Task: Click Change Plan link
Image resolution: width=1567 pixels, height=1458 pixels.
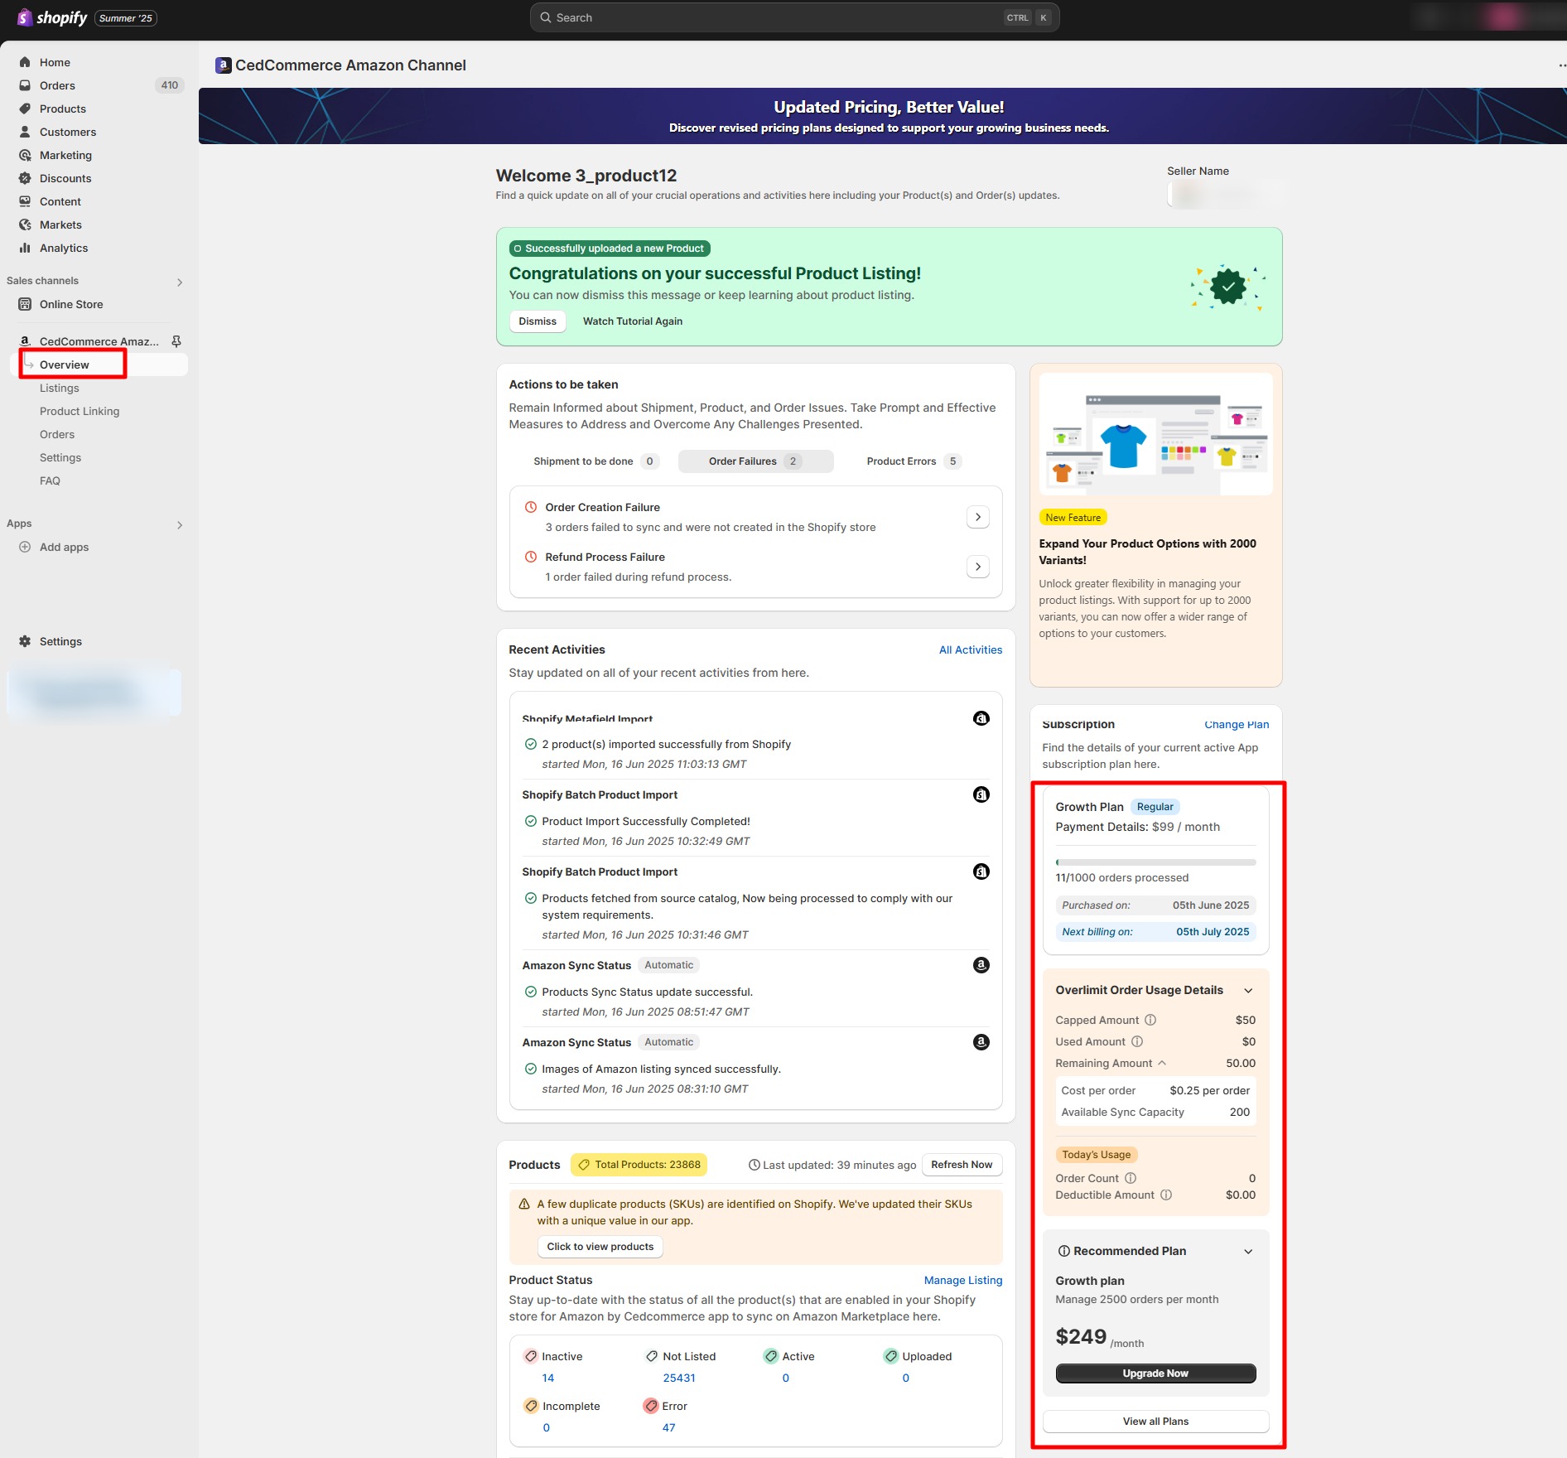Action: [1236, 724]
